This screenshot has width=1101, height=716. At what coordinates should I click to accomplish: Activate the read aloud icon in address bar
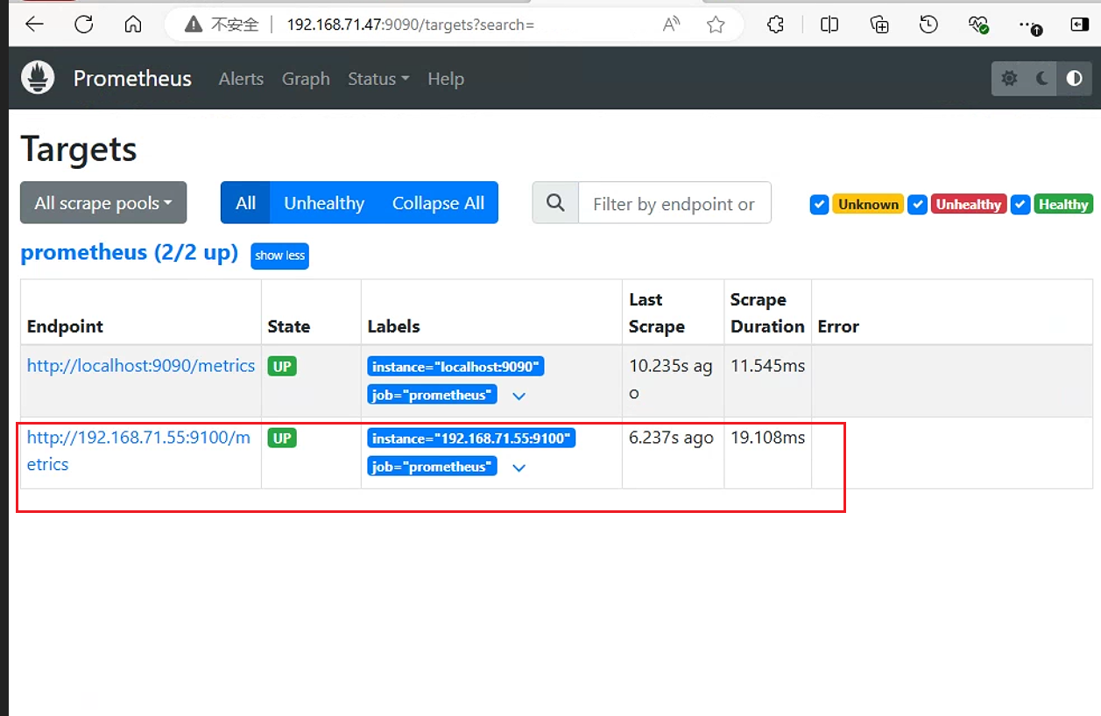[x=672, y=25]
